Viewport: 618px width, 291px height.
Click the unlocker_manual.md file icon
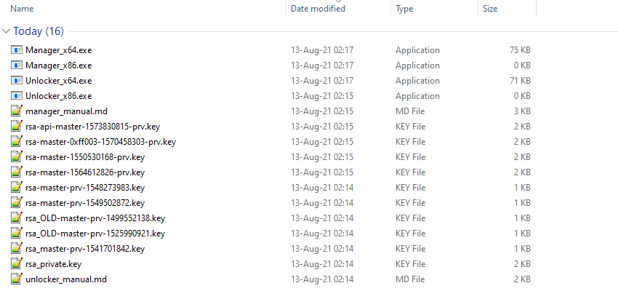pos(17,279)
